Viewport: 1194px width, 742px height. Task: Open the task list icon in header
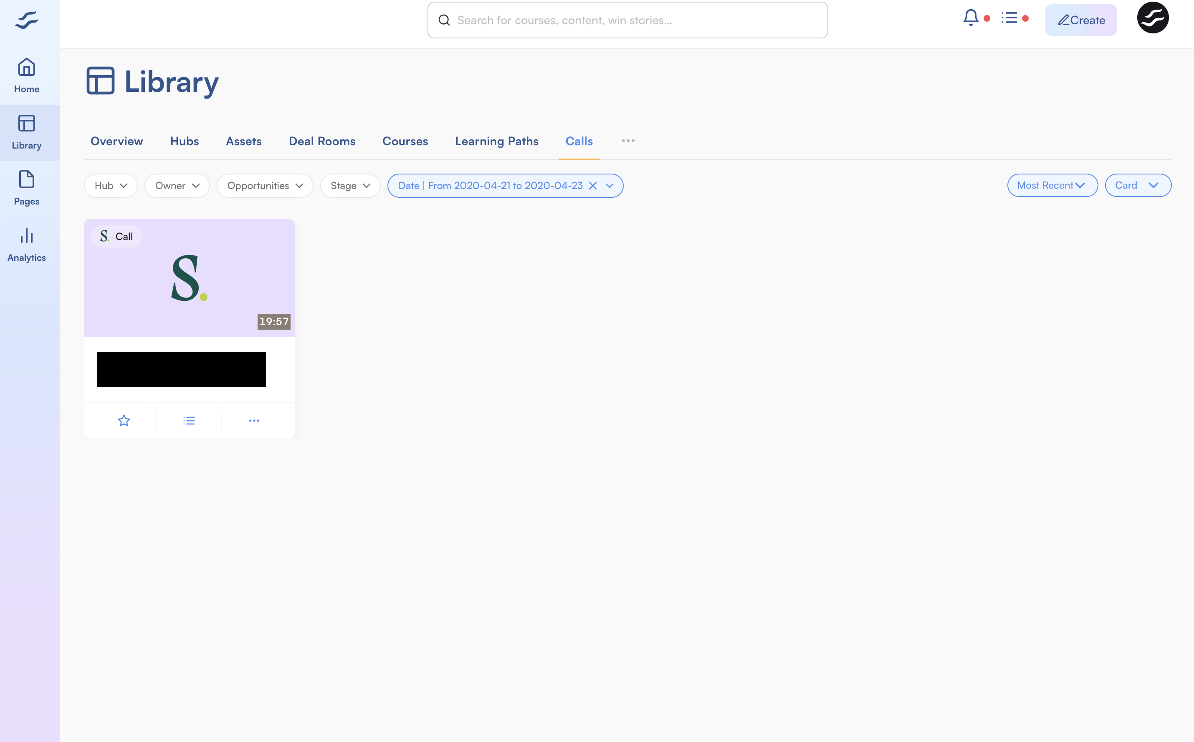pos(1009,18)
